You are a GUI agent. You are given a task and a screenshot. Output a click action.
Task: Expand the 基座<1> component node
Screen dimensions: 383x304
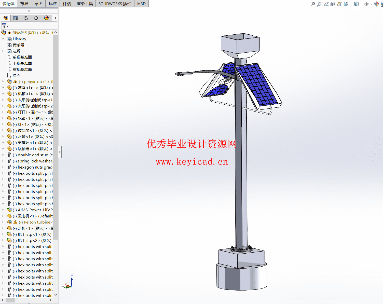pyautogui.click(x=3, y=88)
